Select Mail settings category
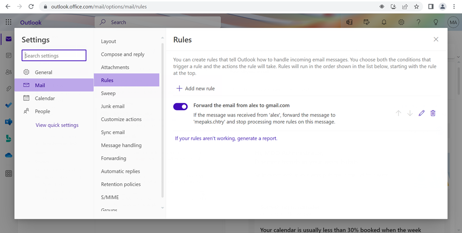The height and width of the screenshot is (233, 462). (54, 85)
